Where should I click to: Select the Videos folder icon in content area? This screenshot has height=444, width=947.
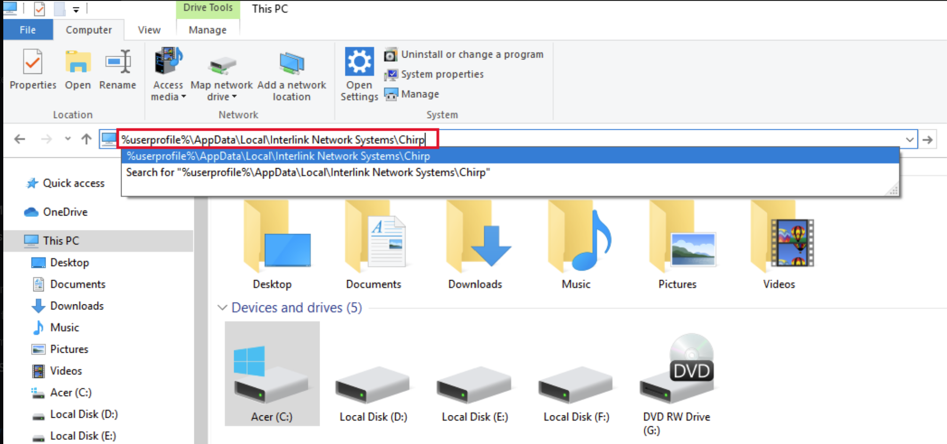coord(782,237)
